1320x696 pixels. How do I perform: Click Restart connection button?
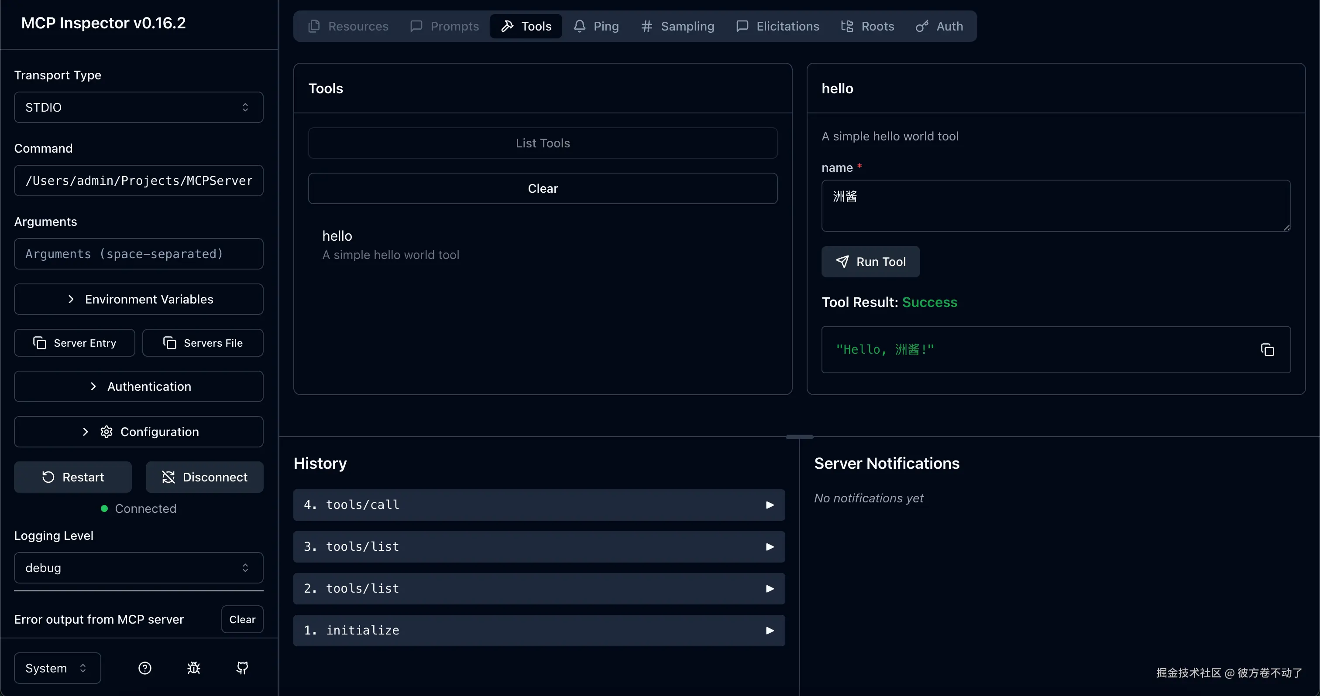(73, 477)
